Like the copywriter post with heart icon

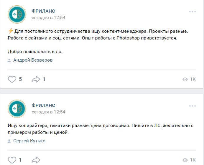[x=12, y=160]
